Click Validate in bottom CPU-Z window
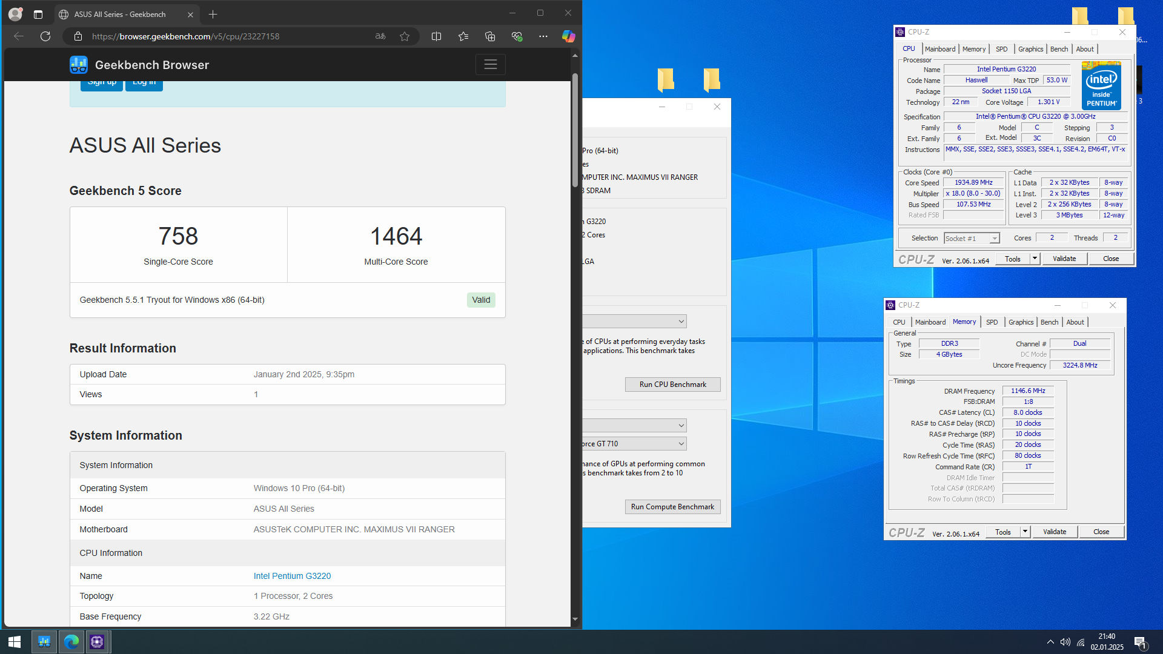Image resolution: width=1163 pixels, height=654 pixels. tap(1055, 532)
